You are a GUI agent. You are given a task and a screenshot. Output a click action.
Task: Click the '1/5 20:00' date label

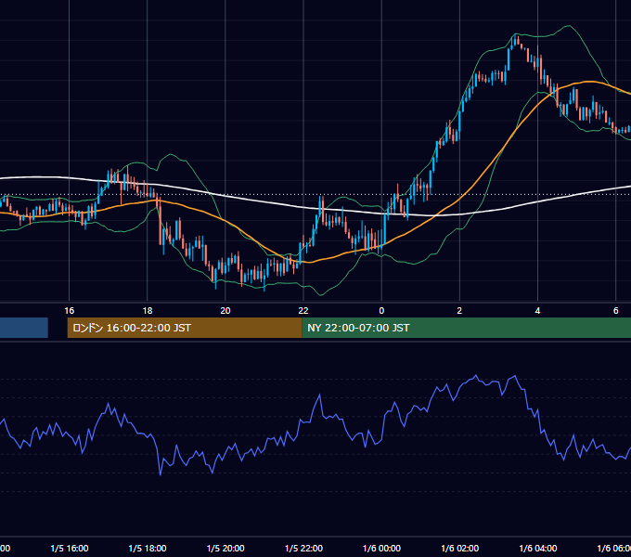[225, 549]
